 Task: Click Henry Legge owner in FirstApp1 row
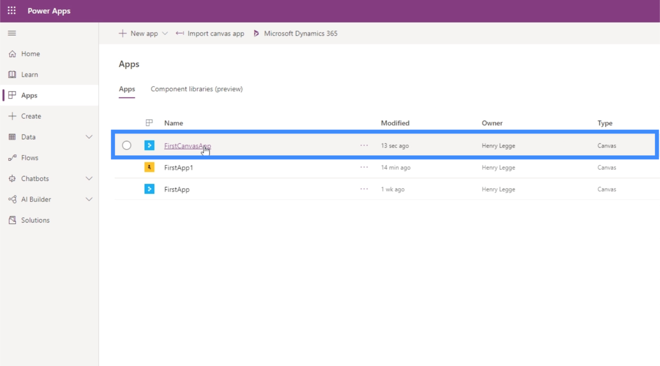tap(499, 168)
